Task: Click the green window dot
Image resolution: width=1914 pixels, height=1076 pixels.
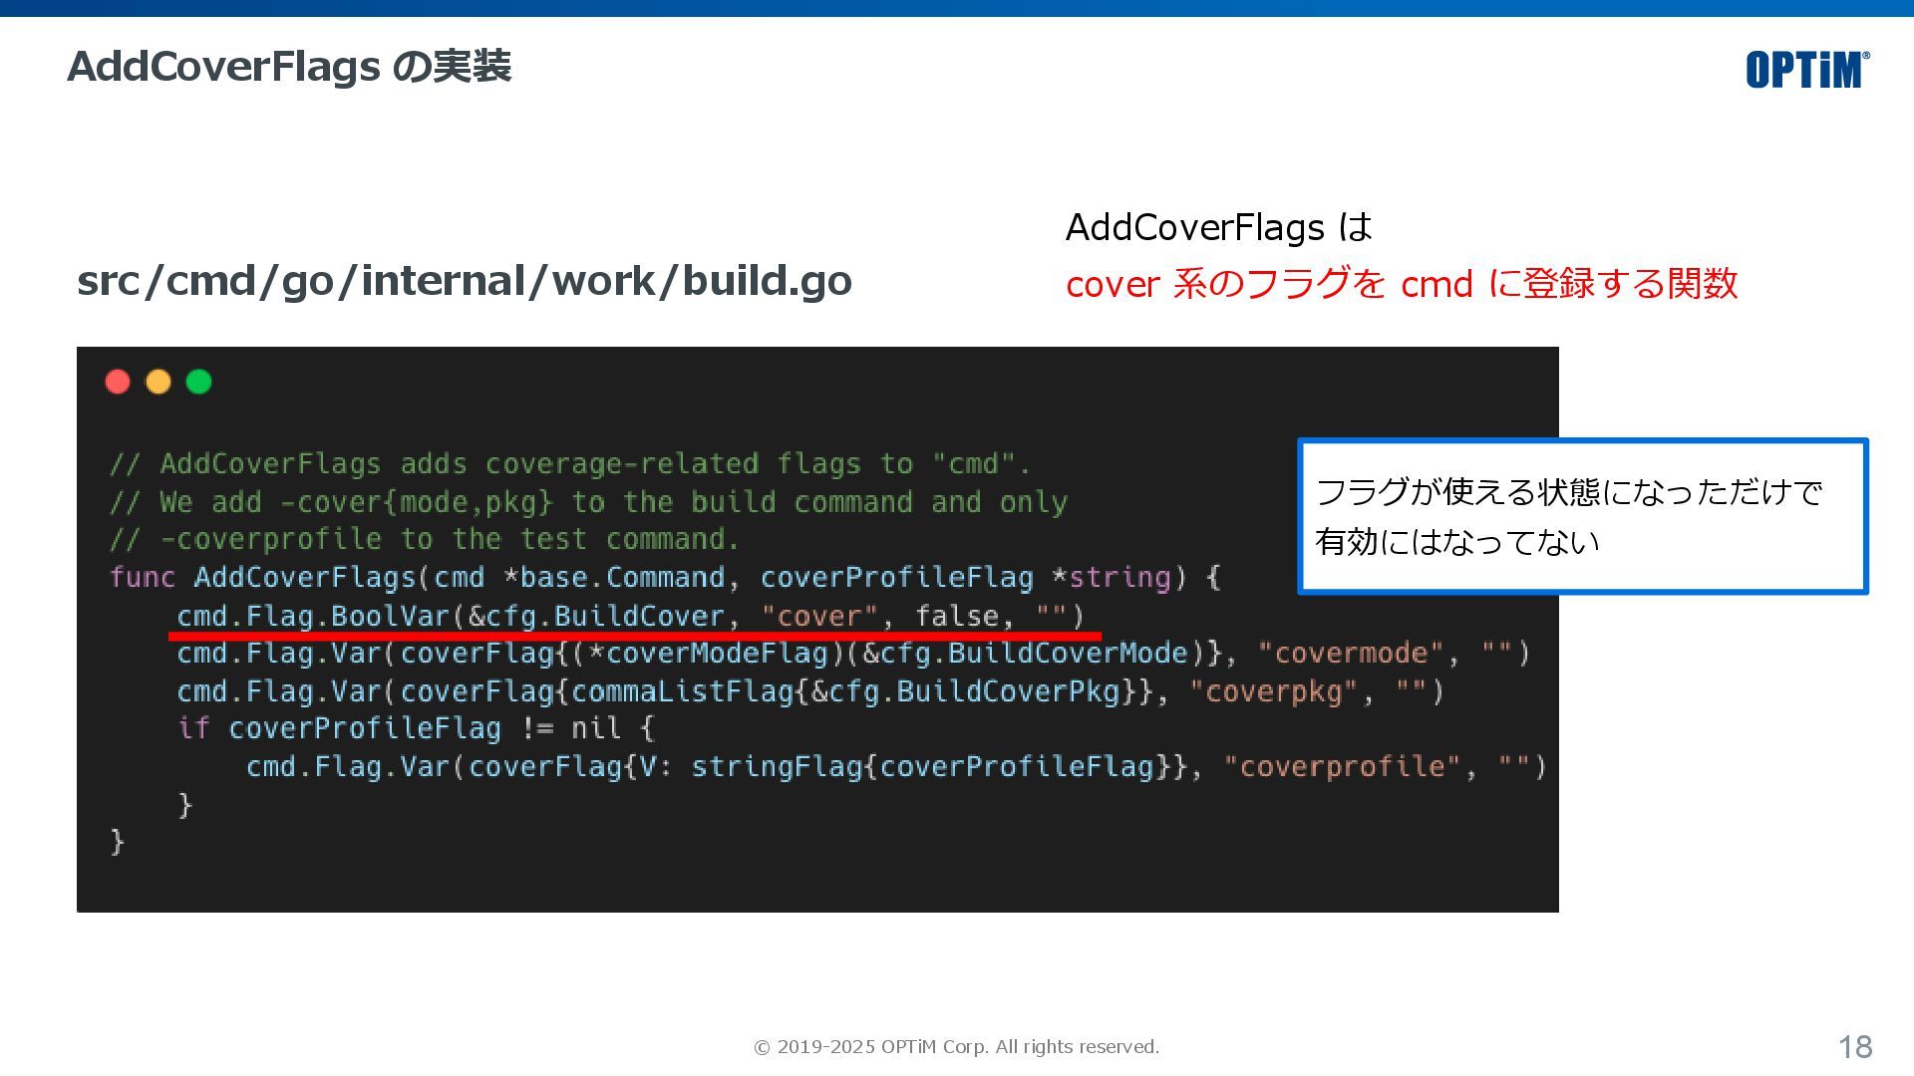Action: pyautogui.click(x=199, y=382)
